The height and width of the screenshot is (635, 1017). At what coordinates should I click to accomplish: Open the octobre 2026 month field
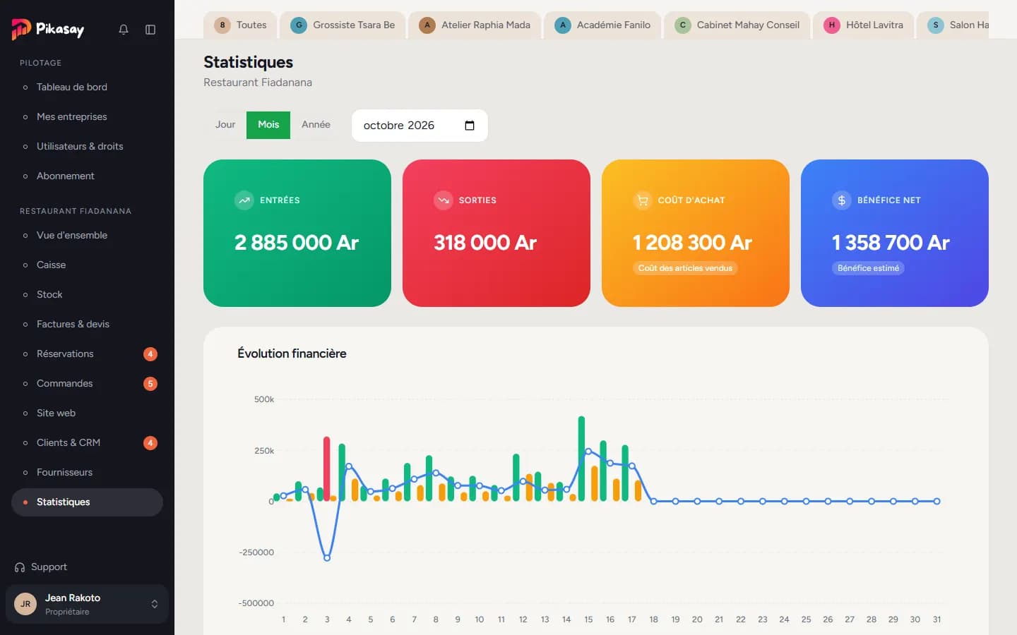[x=420, y=126]
